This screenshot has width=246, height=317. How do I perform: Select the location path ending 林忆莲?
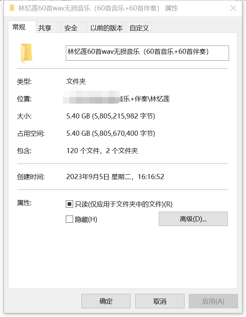[116, 99]
